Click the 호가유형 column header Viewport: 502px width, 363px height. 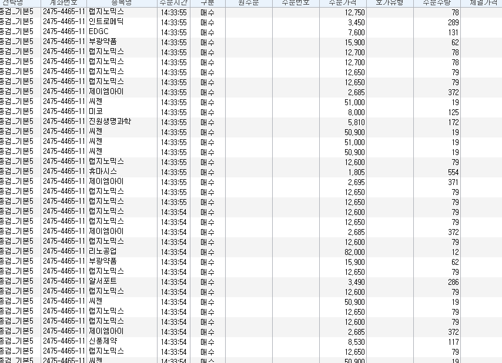[389, 3]
